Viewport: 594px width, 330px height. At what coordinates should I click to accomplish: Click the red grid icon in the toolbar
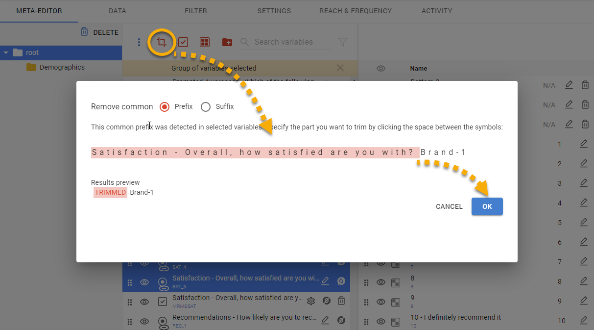[x=205, y=42]
